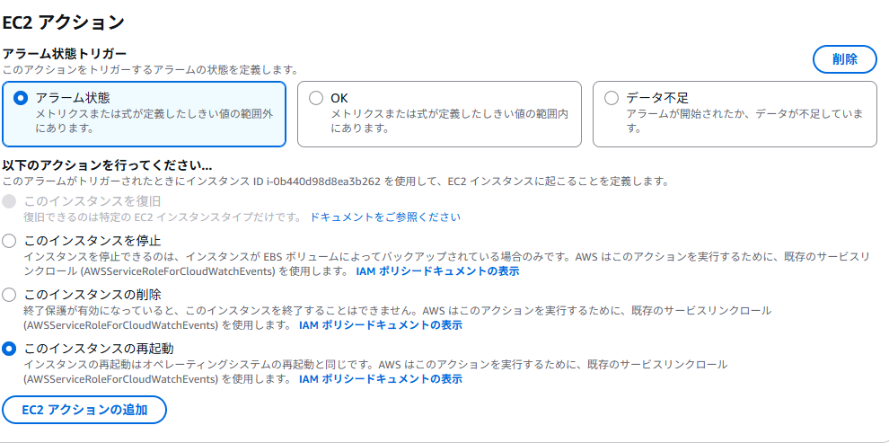The width and height of the screenshot is (889, 443).
Task: Open ドキュメントをご参照ください link
Action: pos(385,217)
